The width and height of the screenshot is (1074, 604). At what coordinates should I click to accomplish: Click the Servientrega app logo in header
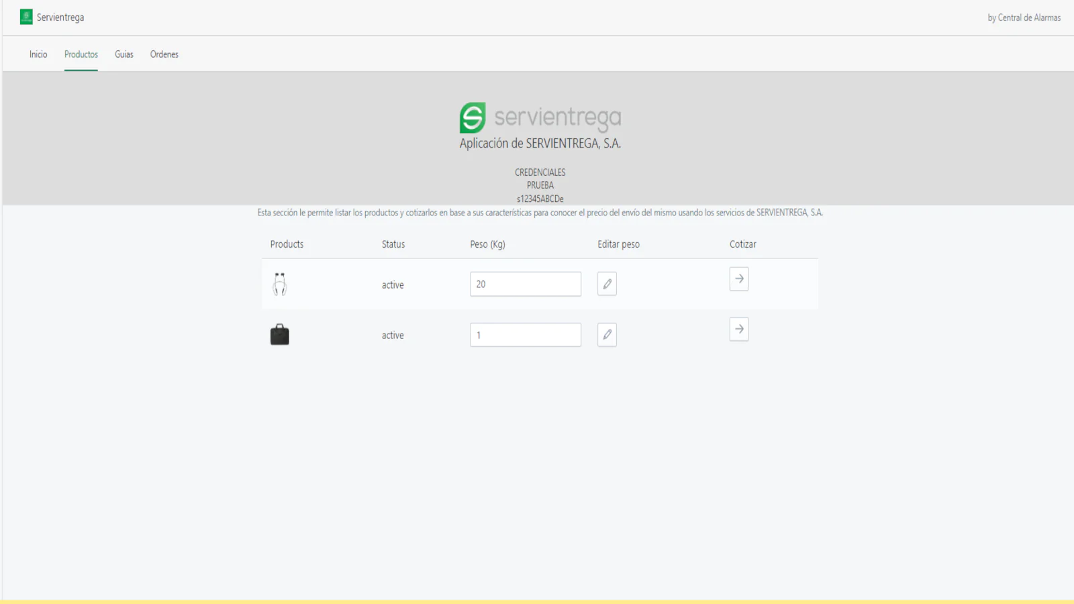(26, 17)
